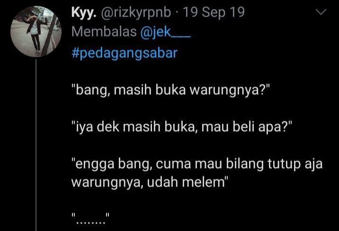Open the #pedagangsabar hashtag
Image resolution: width=339 pixels, height=231 pixels.
pyautogui.click(x=125, y=53)
